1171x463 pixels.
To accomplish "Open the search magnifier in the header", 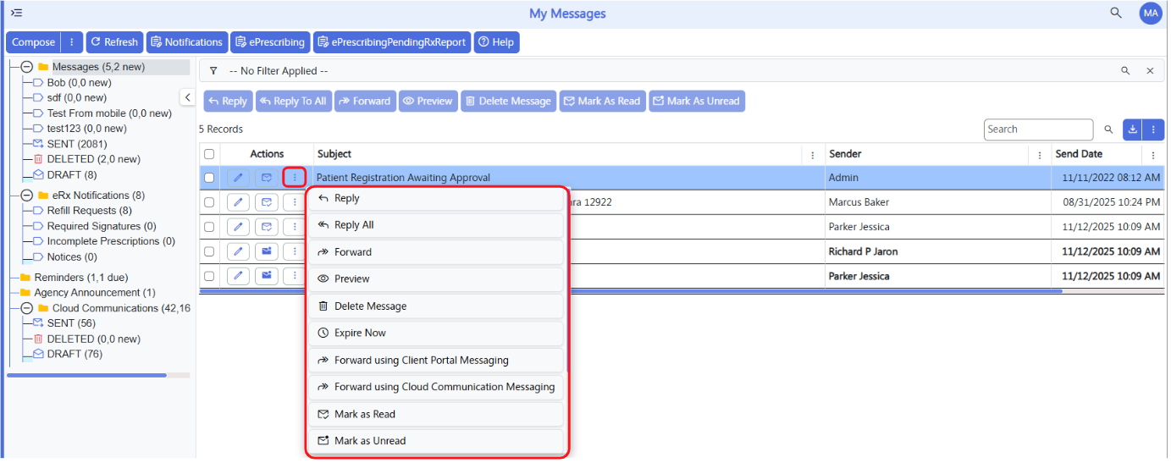I will click(x=1116, y=13).
